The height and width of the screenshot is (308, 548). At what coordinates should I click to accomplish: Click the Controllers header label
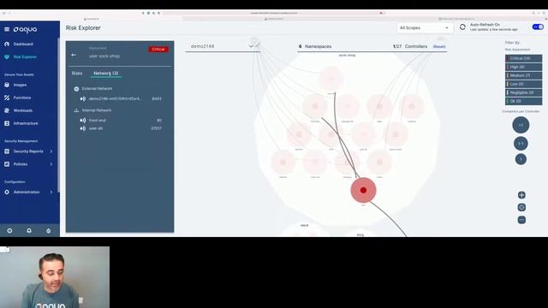(416, 46)
